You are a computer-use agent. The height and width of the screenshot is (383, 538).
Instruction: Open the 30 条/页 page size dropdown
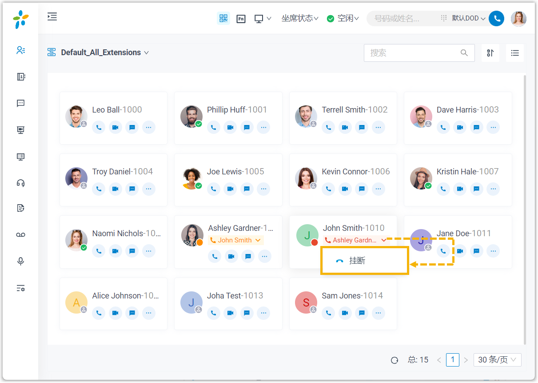[497, 360]
